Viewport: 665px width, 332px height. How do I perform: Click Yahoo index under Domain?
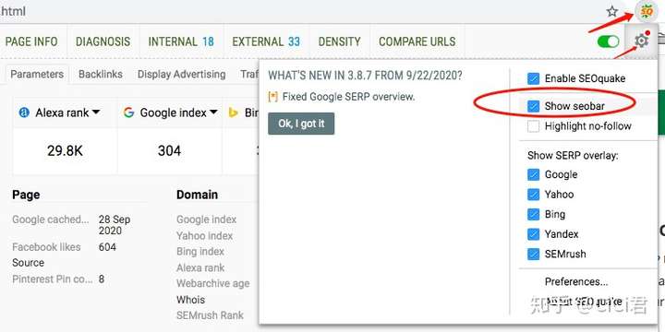[205, 236]
